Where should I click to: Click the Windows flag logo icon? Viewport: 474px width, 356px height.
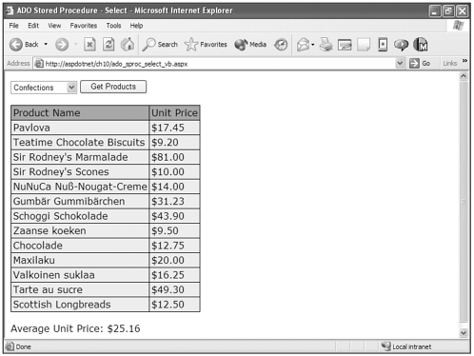pyautogui.click(x=459, y=26)
